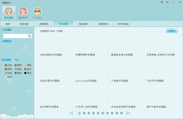
Task: Switch to the 系统主题 tab
Action: 24,24
